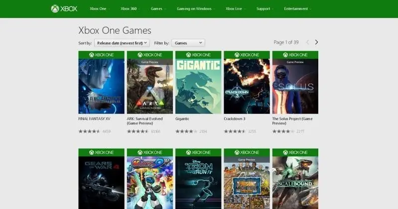Viewport: 398px width, 209px height.
Task: Click the Xbox One banner above Gears of War 4
Action: click(x=101, y=152)
